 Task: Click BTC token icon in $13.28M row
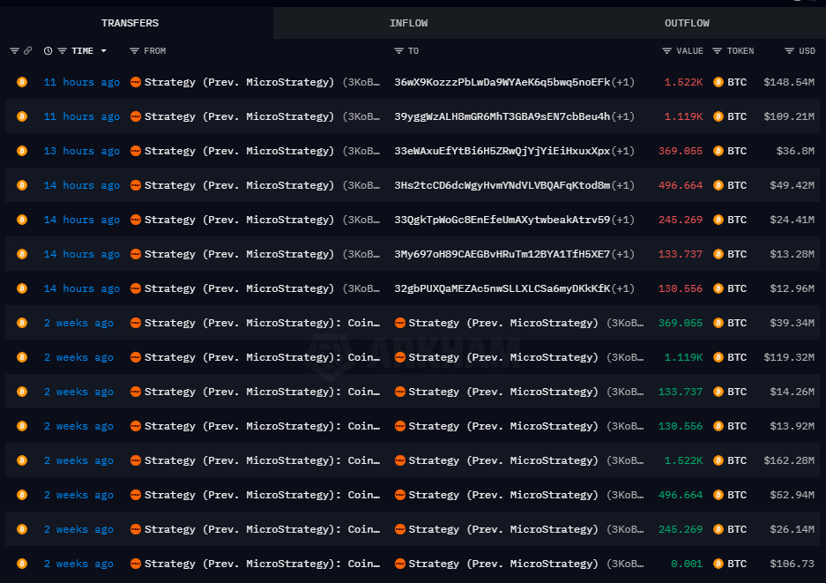pos(718,254)
